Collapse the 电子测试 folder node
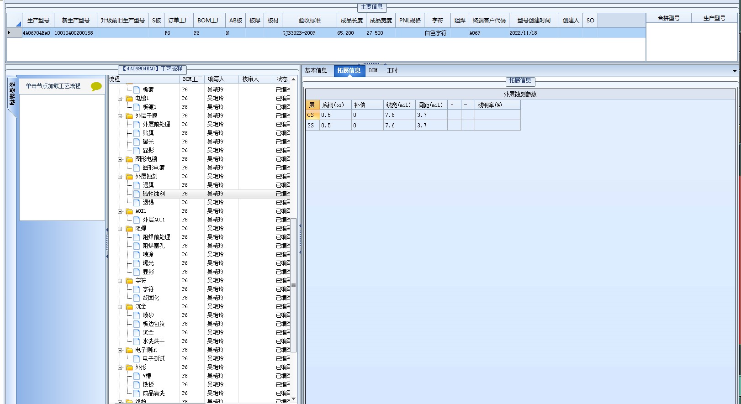Viewport: 741px width, 404px height. pos(121,350)
